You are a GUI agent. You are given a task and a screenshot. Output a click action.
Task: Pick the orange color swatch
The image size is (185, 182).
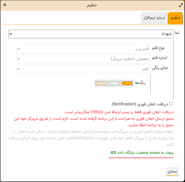(127, 83)
